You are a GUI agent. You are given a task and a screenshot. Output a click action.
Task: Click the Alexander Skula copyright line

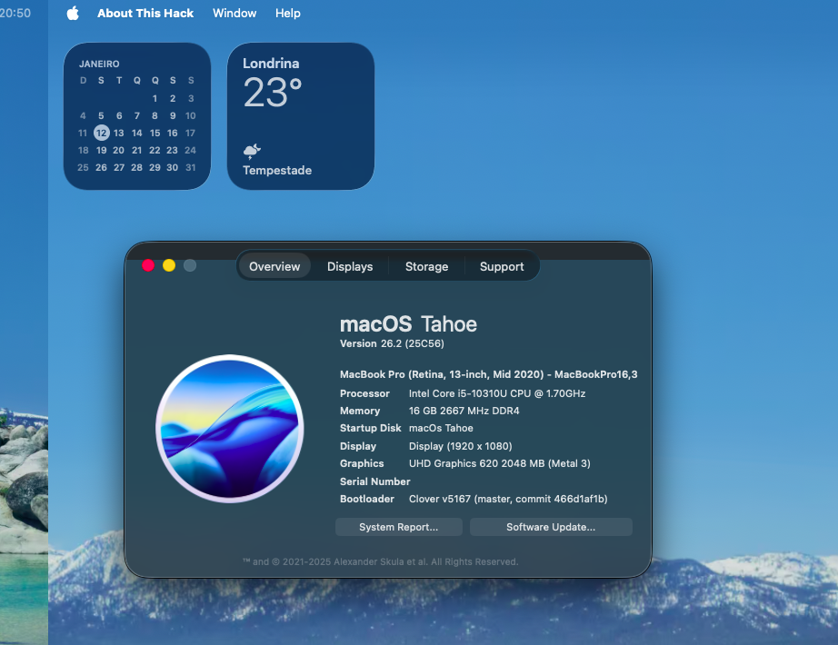tap(380, 561)
